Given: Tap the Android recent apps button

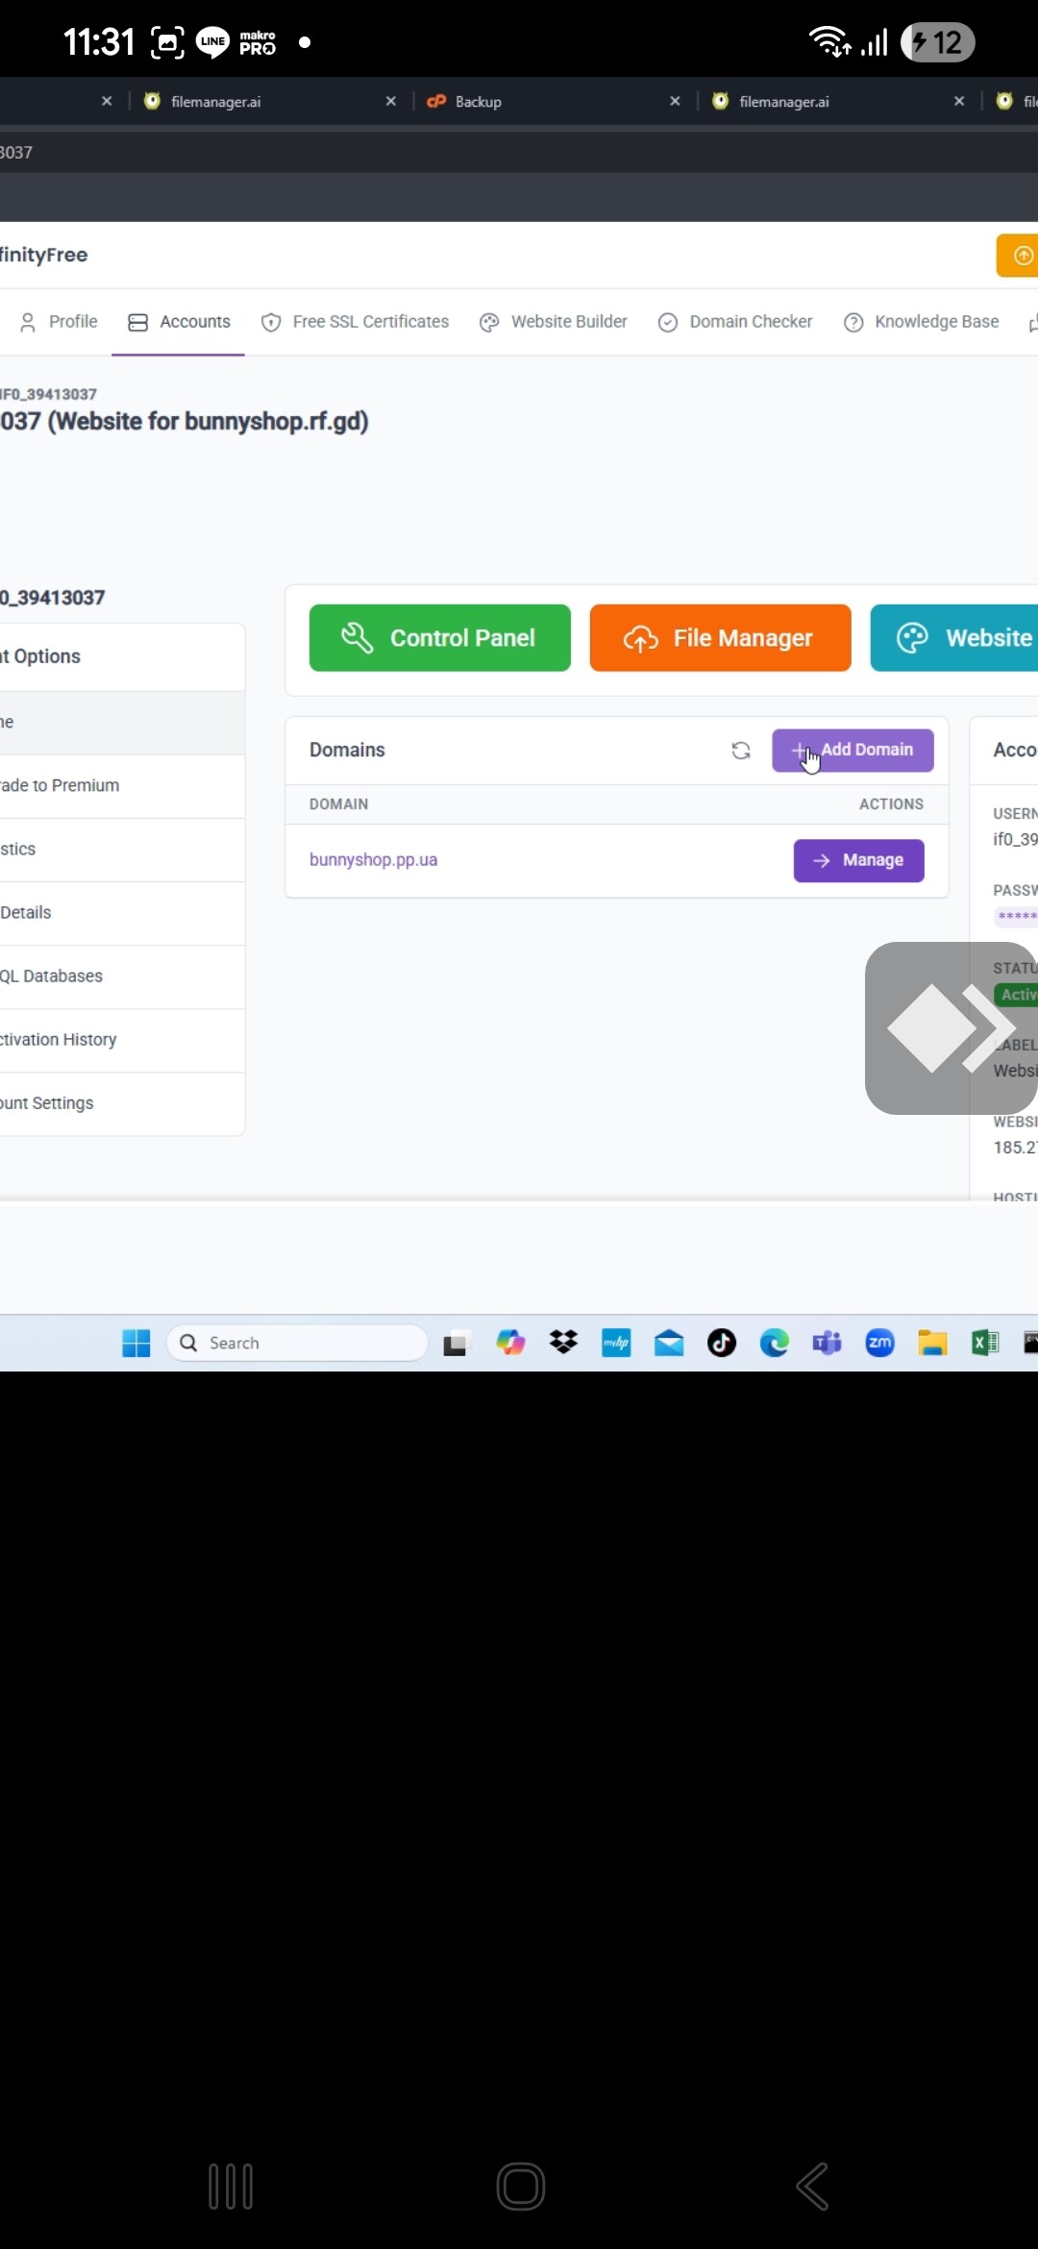Looking at the screenshot, I should click(x=231, y=2187).
